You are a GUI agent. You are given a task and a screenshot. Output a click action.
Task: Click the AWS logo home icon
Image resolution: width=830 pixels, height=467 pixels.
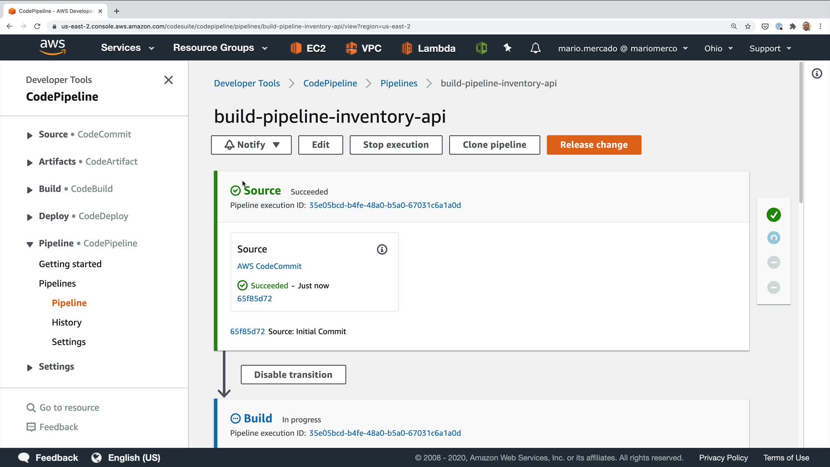52,47
